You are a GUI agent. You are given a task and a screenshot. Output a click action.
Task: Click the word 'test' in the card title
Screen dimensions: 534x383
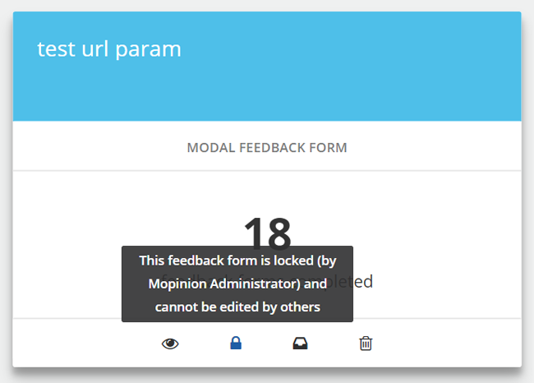pos(54,49)
